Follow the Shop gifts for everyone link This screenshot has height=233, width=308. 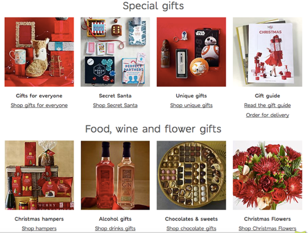point(39,106)
